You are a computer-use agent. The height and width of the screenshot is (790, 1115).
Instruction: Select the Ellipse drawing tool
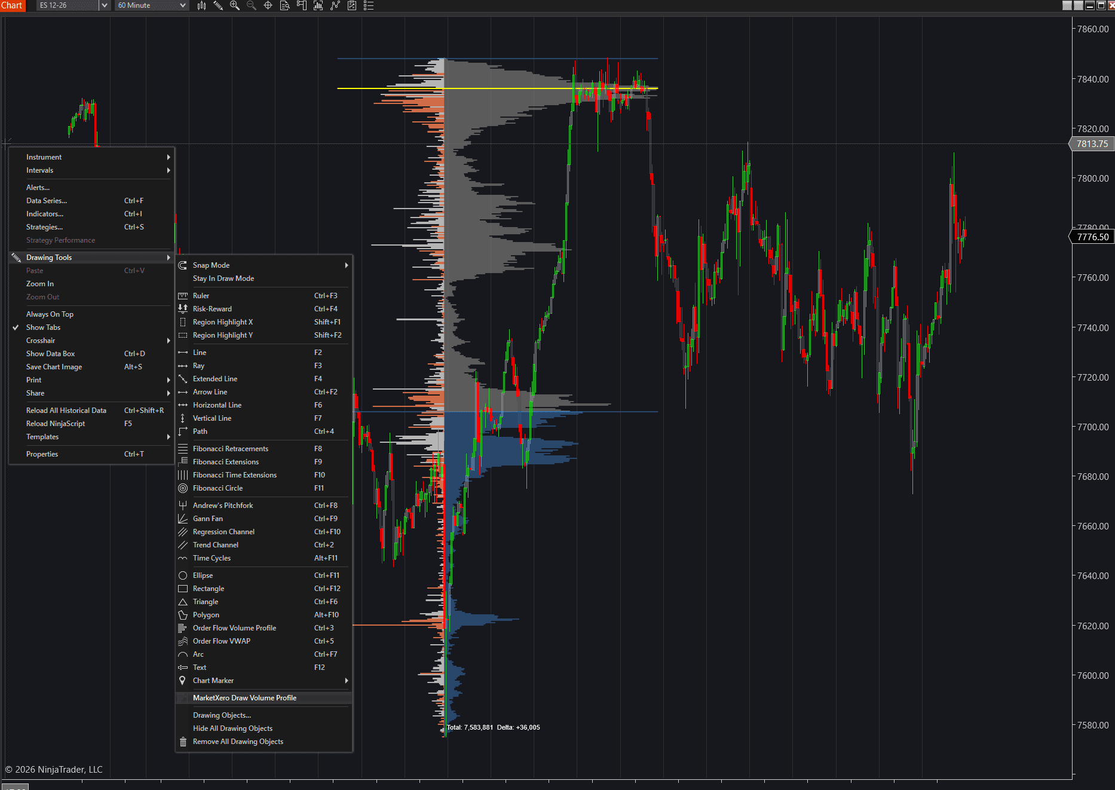click(x=264, y=575)
